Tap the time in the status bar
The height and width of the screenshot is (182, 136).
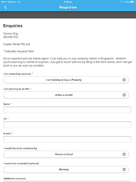68,2
